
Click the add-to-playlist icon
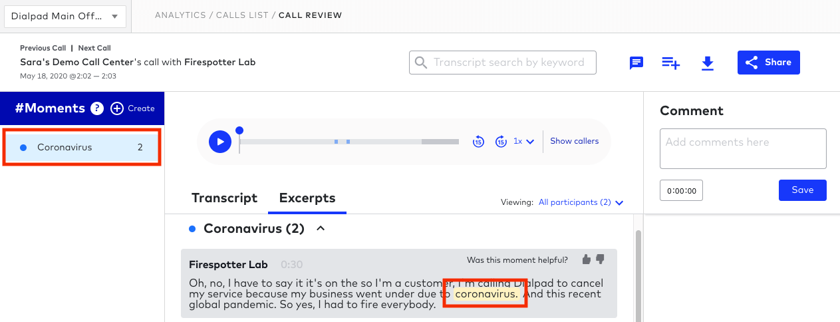point(670,63)
